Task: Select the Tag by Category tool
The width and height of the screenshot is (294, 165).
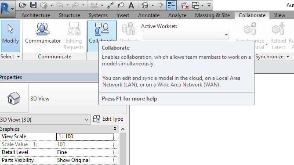Action: pos(121,5)
